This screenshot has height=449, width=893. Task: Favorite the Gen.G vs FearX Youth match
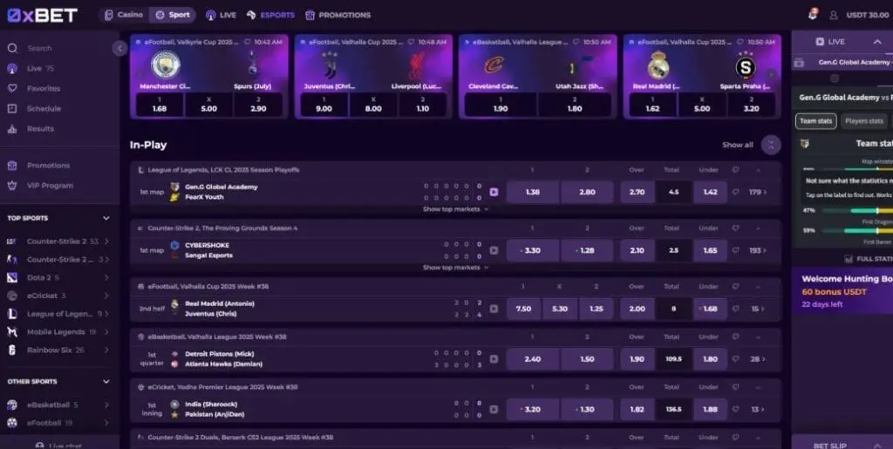735,193
